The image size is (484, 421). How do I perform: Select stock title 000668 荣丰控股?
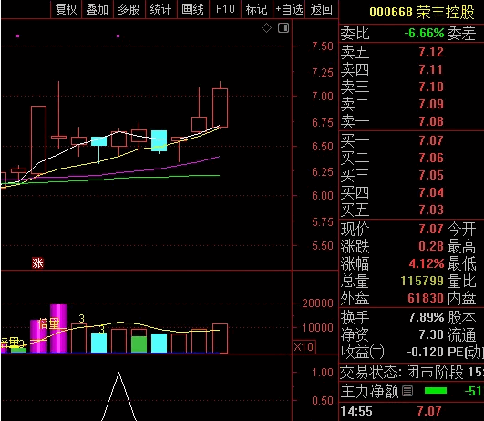422,13
